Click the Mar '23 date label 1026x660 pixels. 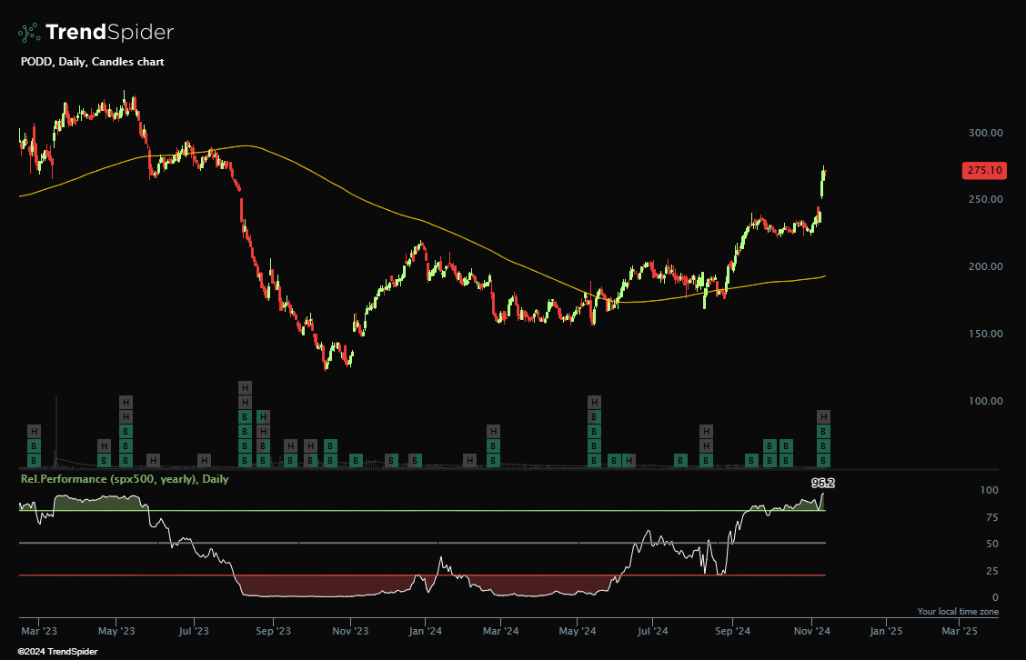[39, 631]
